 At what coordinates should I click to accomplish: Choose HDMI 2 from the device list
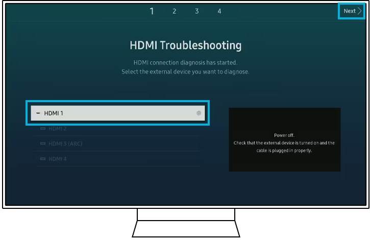(x=58, y=129)
